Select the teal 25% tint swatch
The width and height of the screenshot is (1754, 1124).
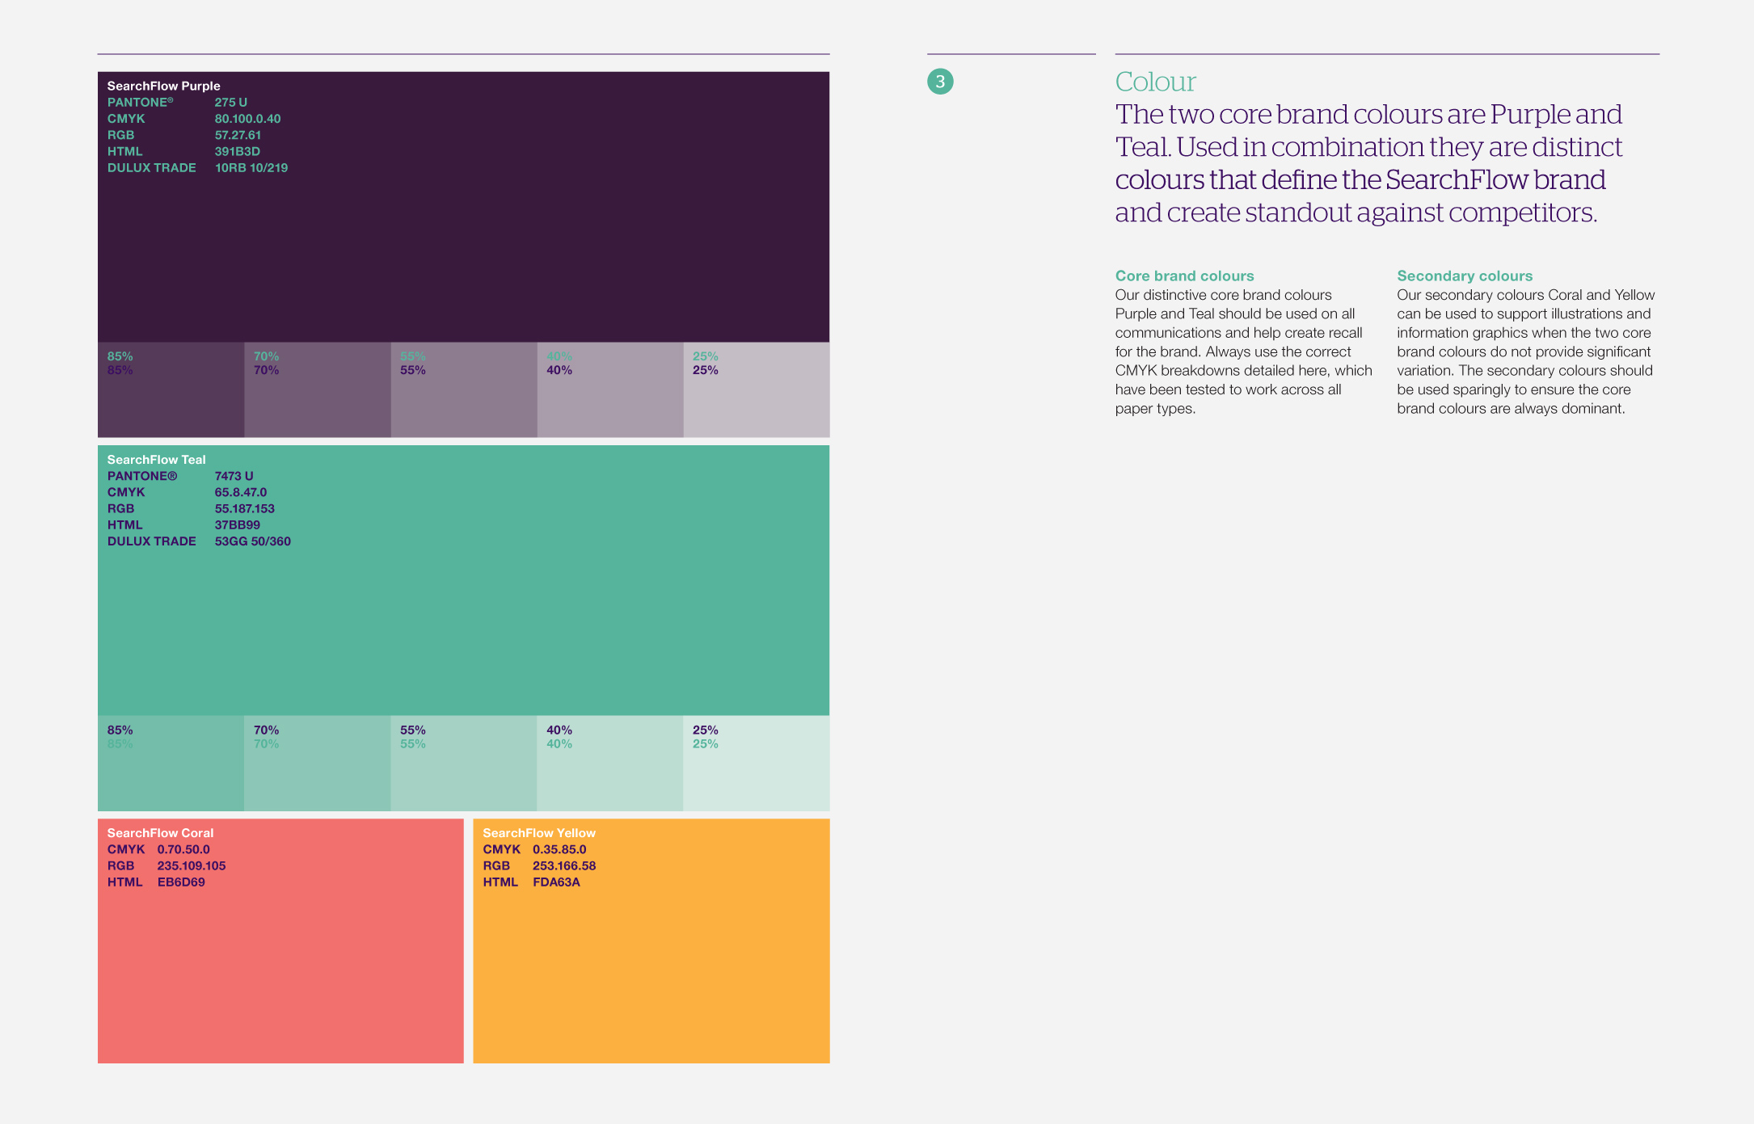[757, 764]
